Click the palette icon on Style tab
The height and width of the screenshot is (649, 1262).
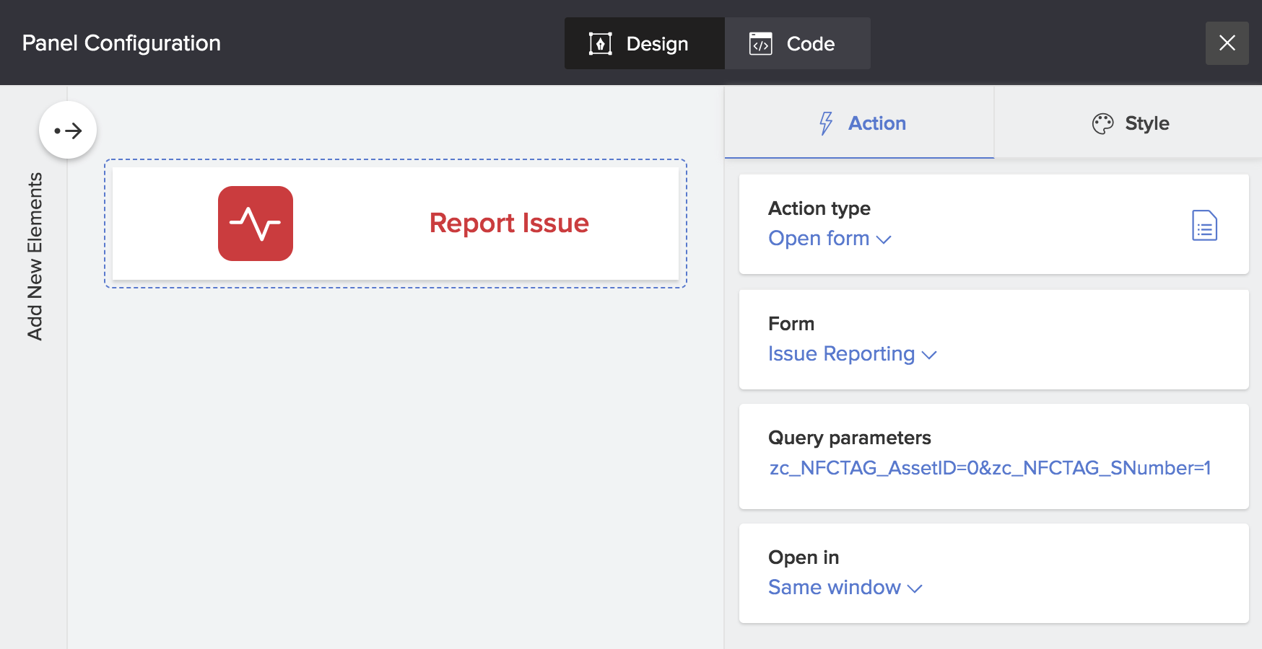pyautogui.click(x=1102, y=124)
